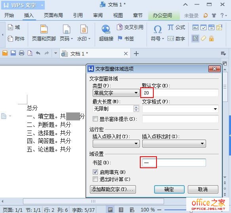Click the horizontal scrollbar thumb
Viewport: 231px width, 213px height.
coord(94,201)
